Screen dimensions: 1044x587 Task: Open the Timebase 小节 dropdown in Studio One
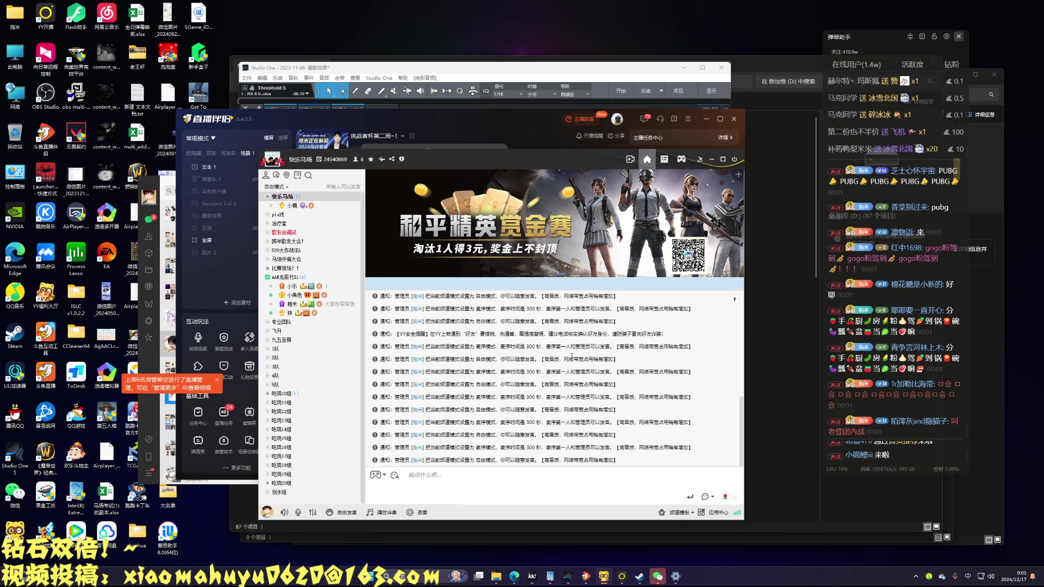(542, 94)
